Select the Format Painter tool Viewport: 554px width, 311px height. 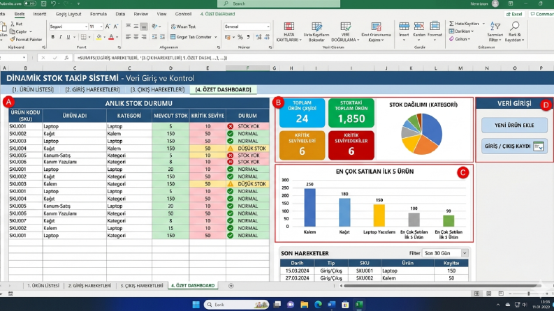coord(26,40)
